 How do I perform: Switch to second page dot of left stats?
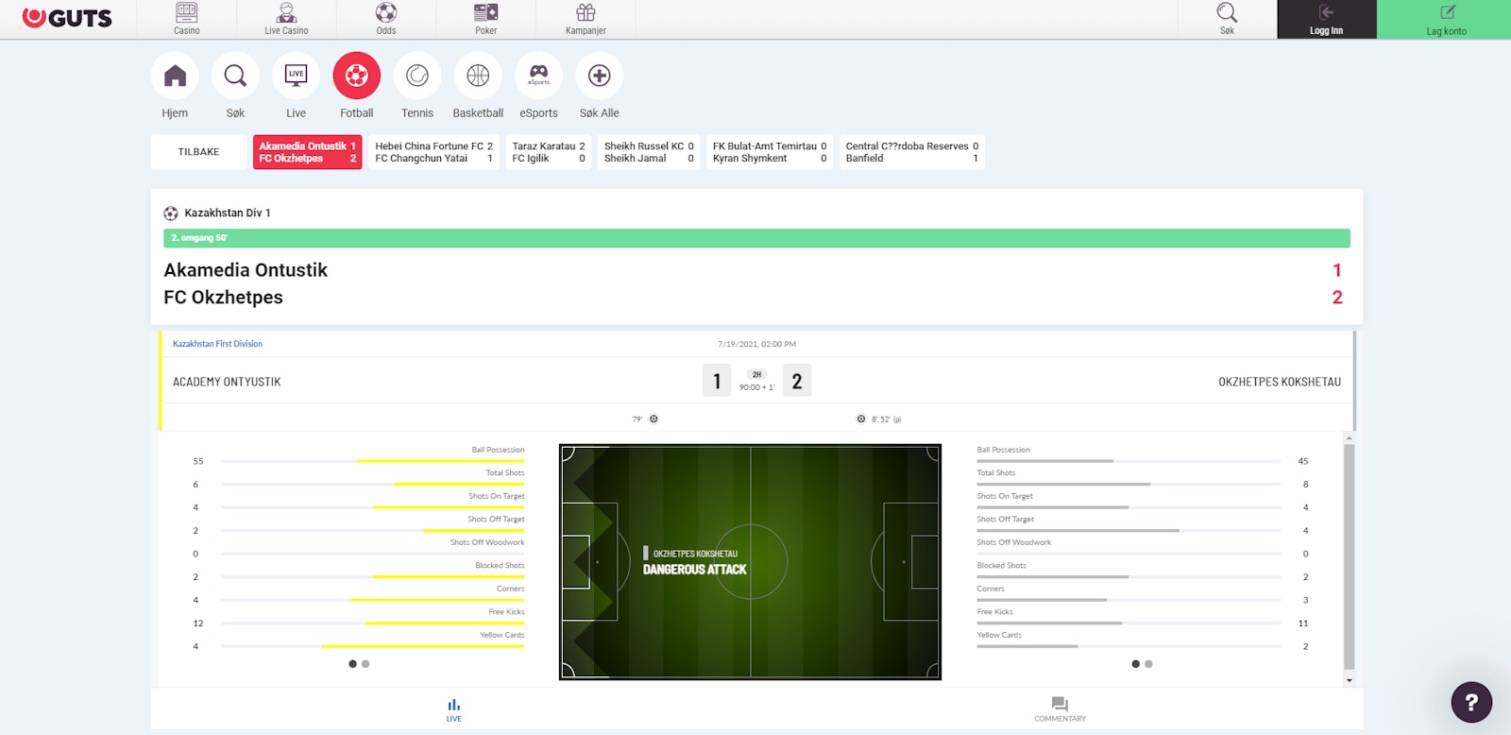(365, 664)
